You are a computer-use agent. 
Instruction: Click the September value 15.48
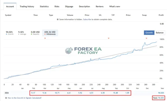coord(115,93)
